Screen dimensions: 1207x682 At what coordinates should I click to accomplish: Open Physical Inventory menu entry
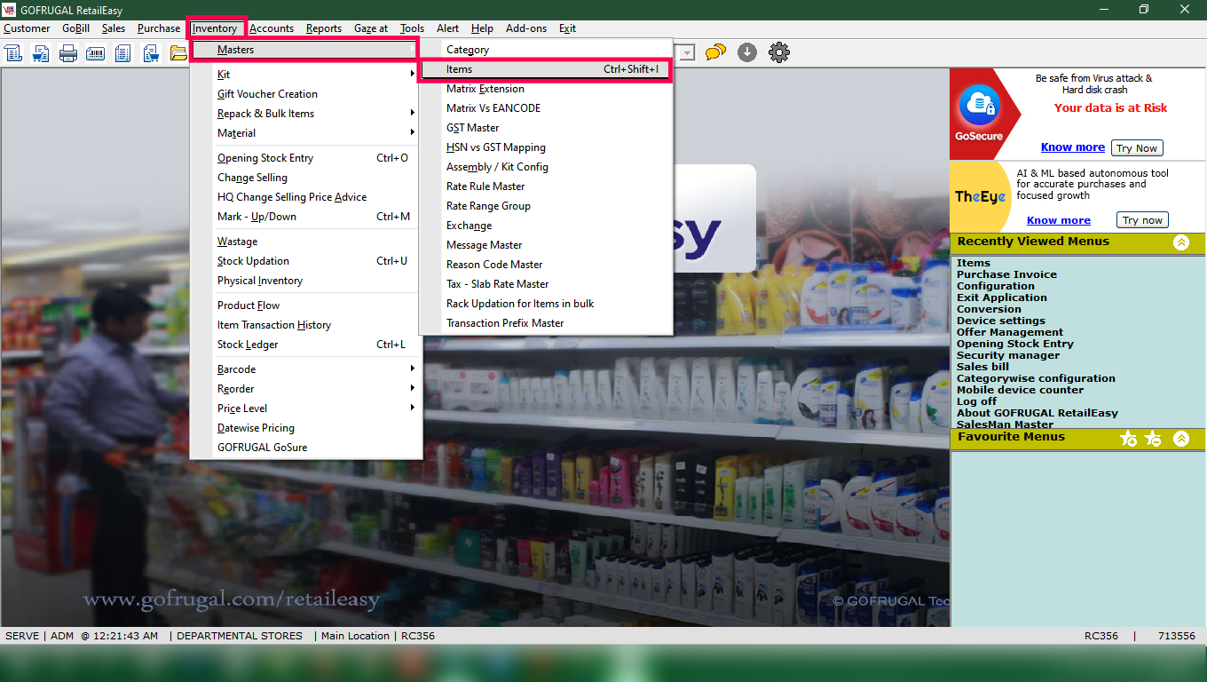(306, 281)
